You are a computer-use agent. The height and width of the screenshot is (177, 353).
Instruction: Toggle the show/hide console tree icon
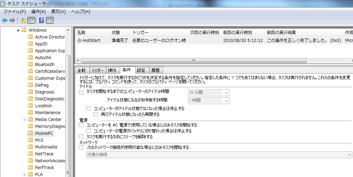31,20
